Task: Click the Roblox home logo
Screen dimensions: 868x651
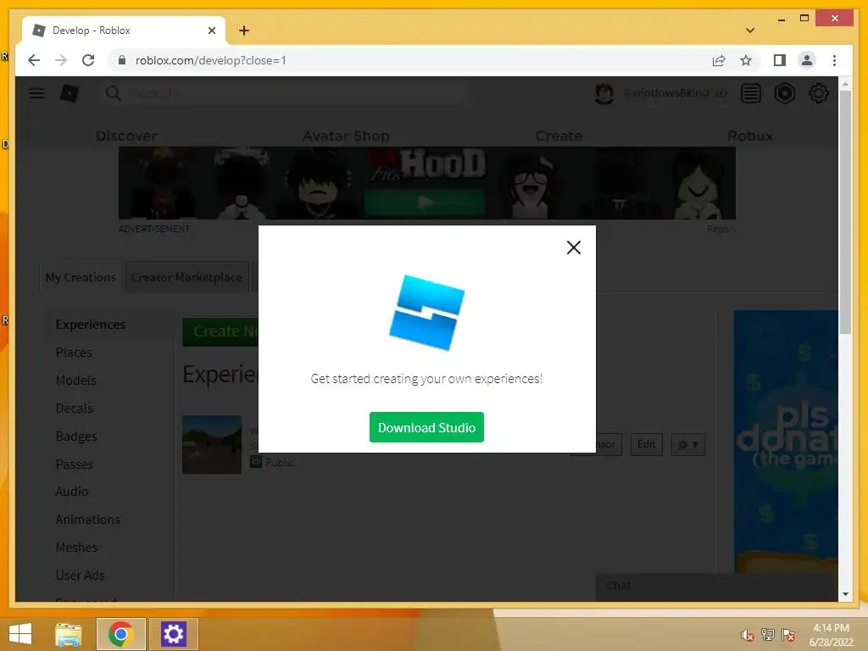Action: [70, 93]
